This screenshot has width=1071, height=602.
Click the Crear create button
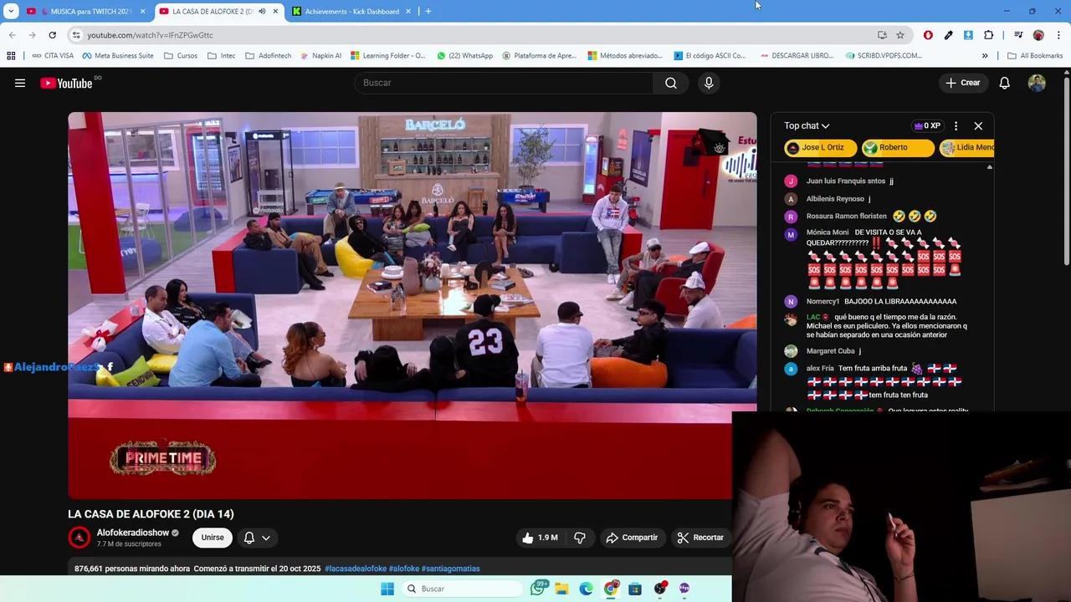click(963, 83)
